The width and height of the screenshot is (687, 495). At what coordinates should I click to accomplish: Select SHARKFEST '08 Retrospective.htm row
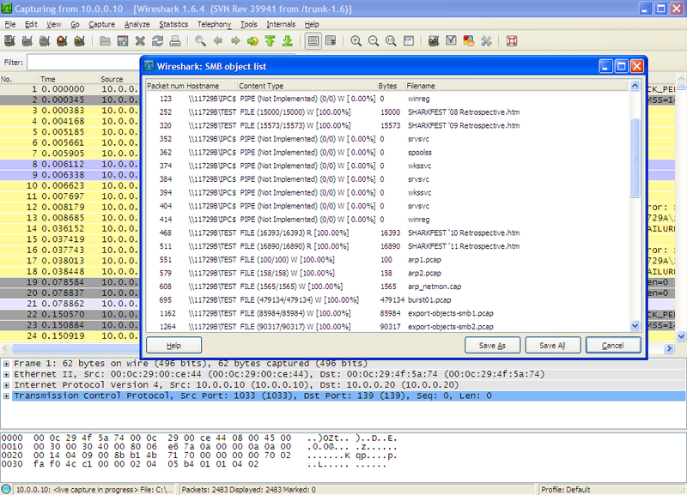point(387,112)
